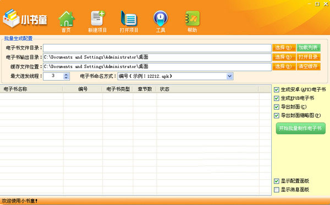Sort by 电子书类型 column header
Screen dimensions: 330x205
pos(118,89)
